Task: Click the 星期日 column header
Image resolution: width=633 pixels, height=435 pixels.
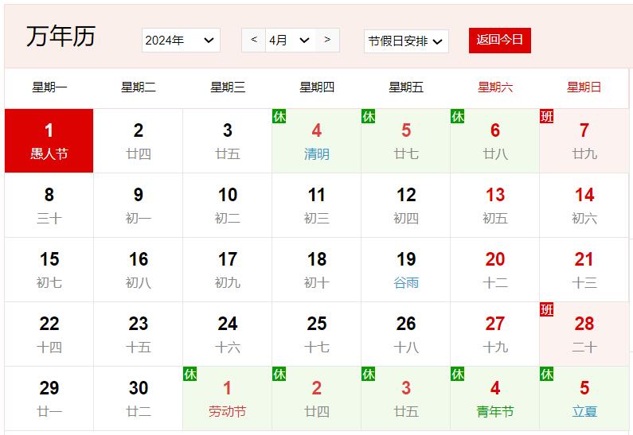Action: click(x=584, y=87)
